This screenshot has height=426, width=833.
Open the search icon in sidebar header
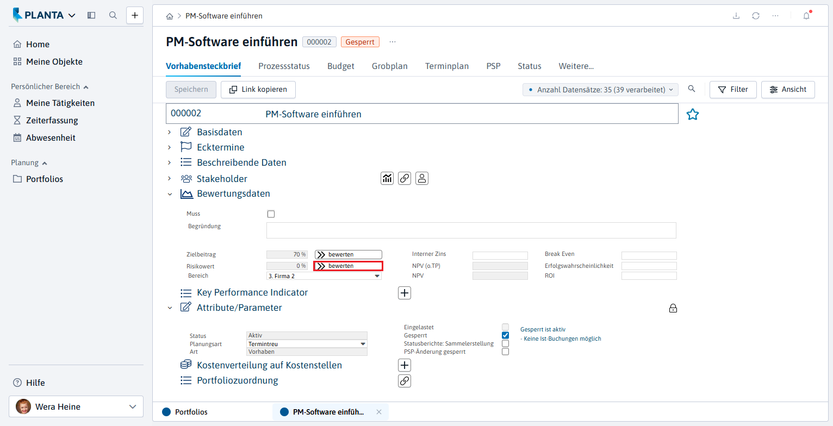coord(113,15)
